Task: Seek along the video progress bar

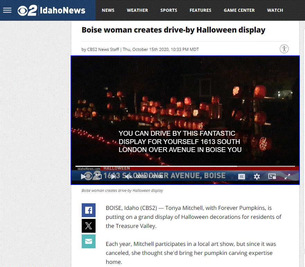Action: click(185, 166)
